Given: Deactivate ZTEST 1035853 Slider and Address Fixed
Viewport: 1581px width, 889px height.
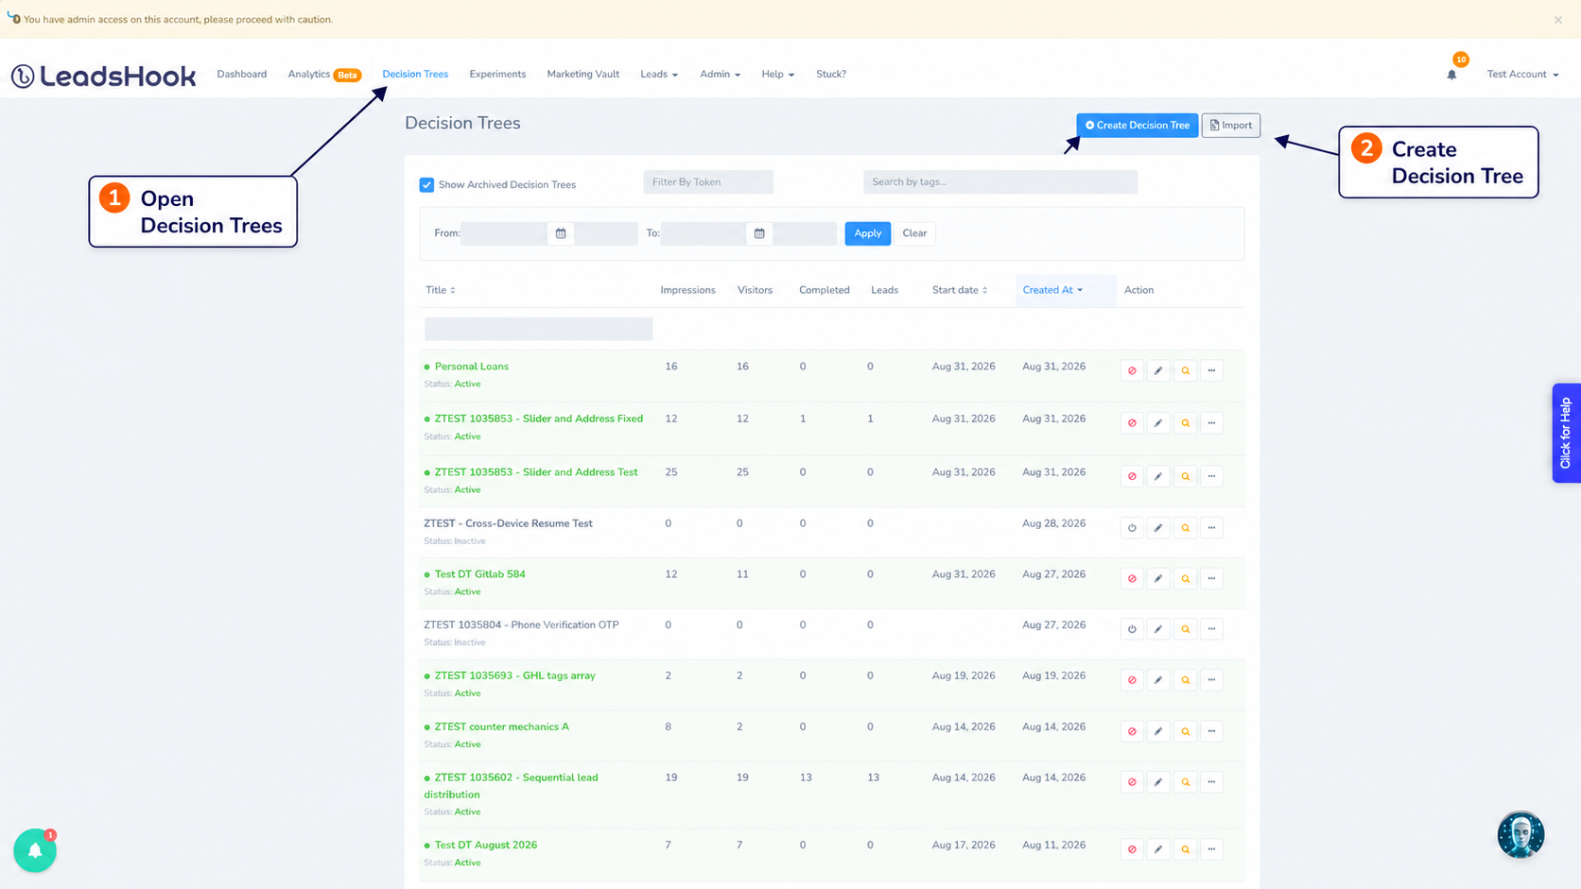Looking at the screenshot, I should tap(1132, 423).
